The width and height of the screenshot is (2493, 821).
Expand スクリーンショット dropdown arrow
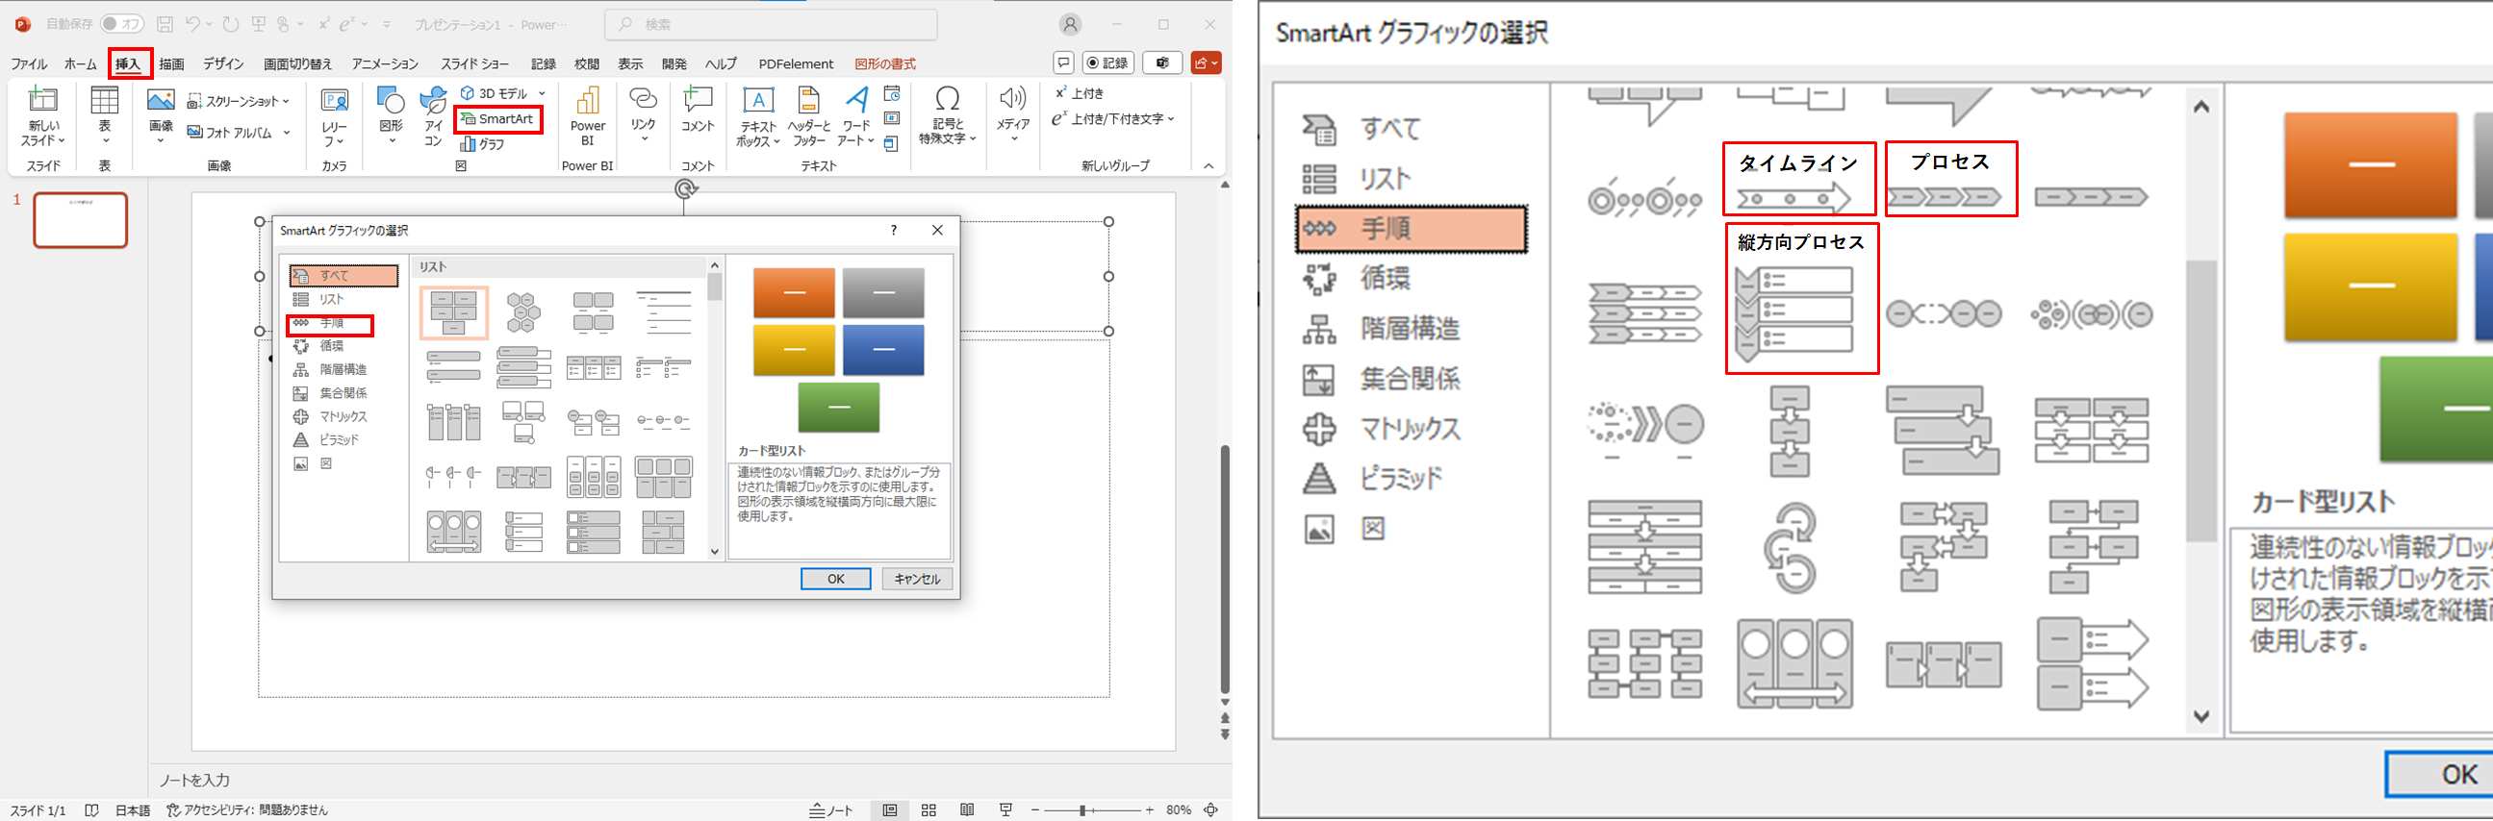(x=287, y=102)
